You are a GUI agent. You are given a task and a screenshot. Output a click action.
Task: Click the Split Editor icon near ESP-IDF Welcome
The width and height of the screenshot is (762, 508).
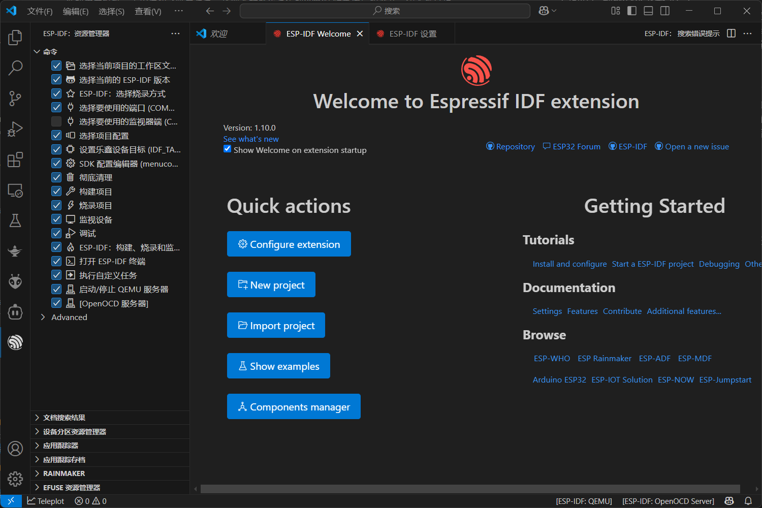[x=731, y=33]
